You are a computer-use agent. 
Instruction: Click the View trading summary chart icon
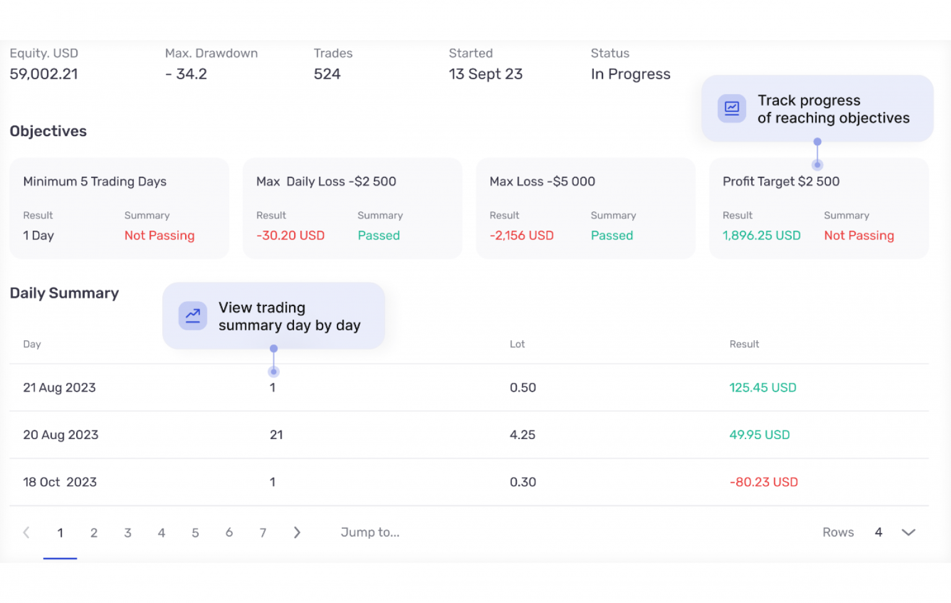pos(193,315)
